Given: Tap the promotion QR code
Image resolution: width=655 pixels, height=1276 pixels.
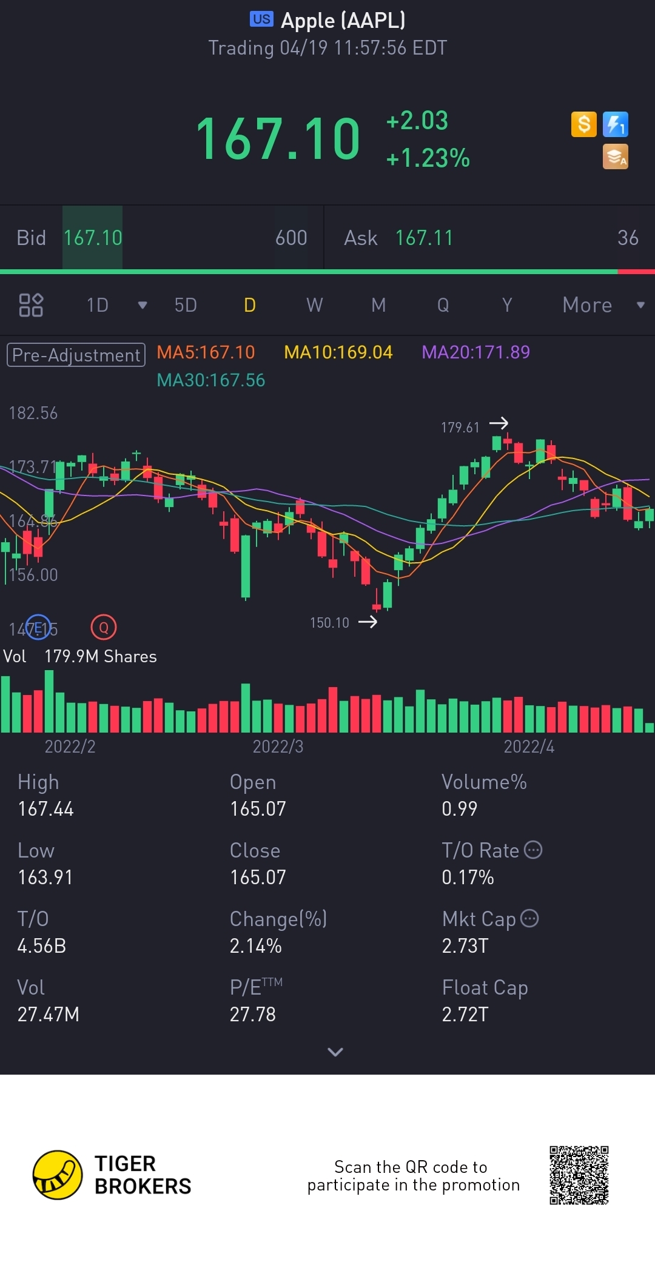Looking at the screenshot, I should point(579,1175).
